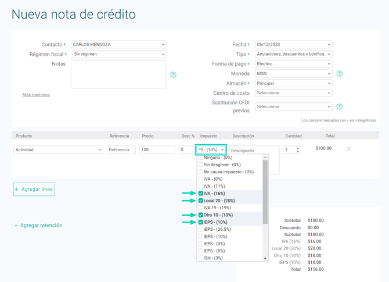Select Ninguno - (0%) in tax list

tap(201, 158)
